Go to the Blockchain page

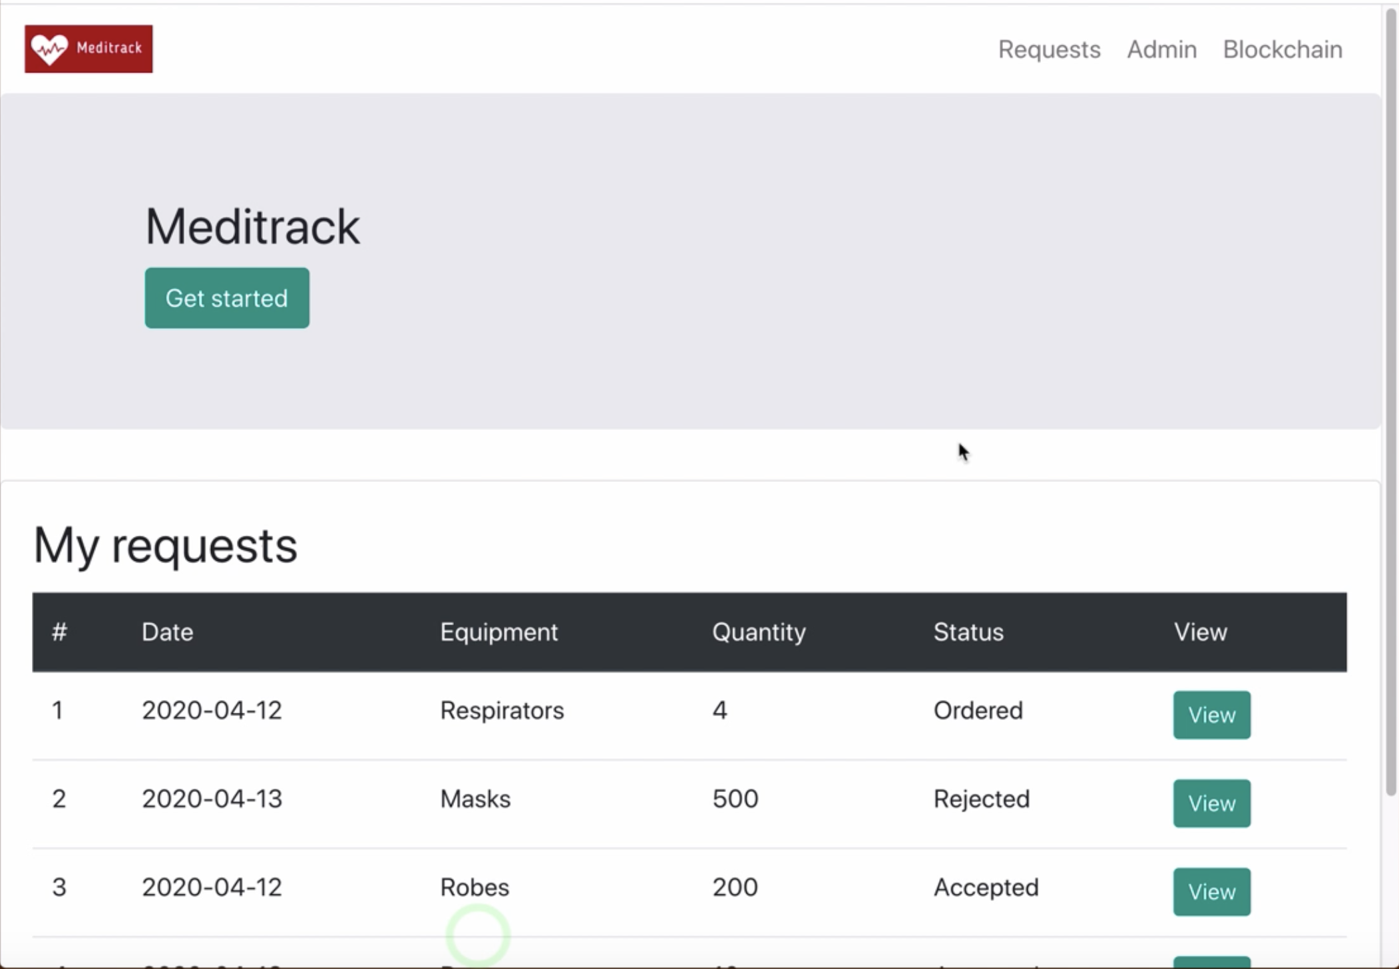pyautogui.click(x=1282, y=49)
